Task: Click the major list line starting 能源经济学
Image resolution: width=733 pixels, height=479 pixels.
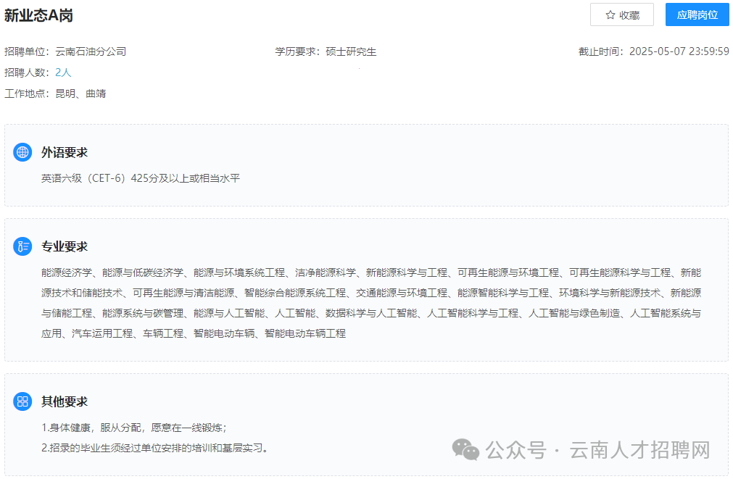Action: click(371, 272)
